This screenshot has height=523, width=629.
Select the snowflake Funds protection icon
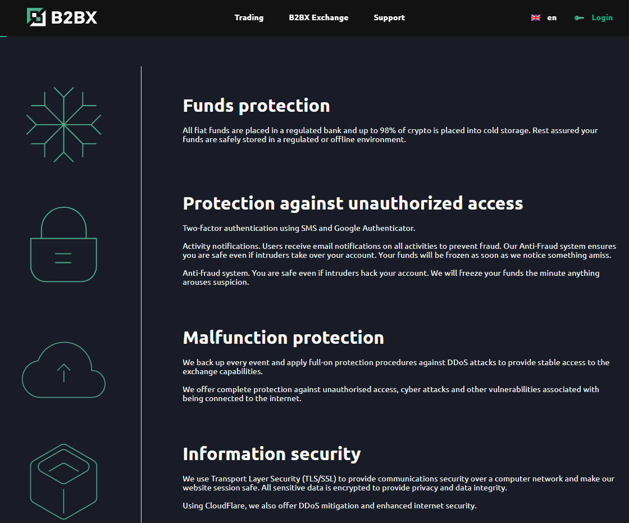click(64, 125)
